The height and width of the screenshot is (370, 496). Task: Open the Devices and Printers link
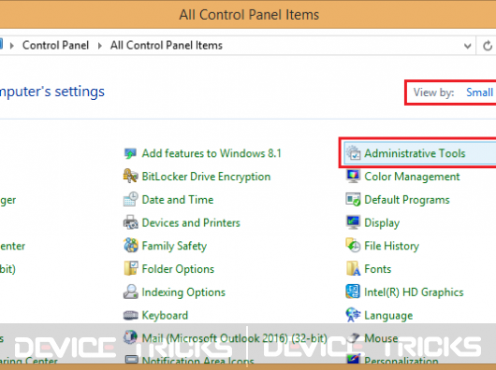(x=191, y=222)
